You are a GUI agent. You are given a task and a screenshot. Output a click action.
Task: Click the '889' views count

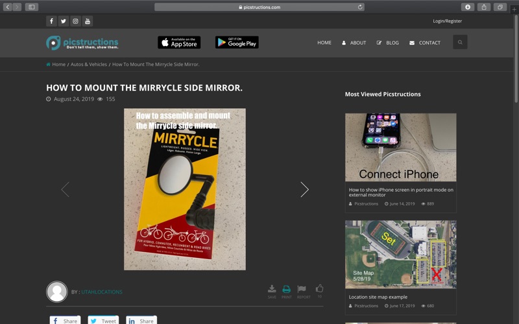point(430,203)
